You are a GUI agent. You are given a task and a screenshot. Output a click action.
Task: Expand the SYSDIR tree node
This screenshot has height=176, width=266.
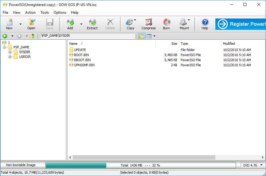point(10,52)
